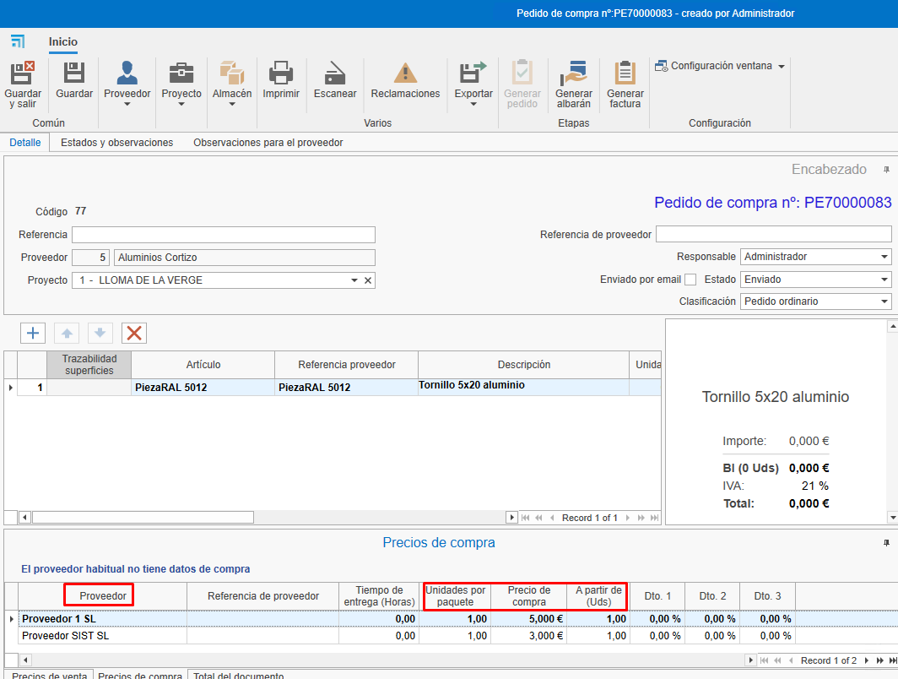This screenshot has width=898, height=679.
Task: Click the application logo icon
Action: pyautogui.click(x=18, y=41)
